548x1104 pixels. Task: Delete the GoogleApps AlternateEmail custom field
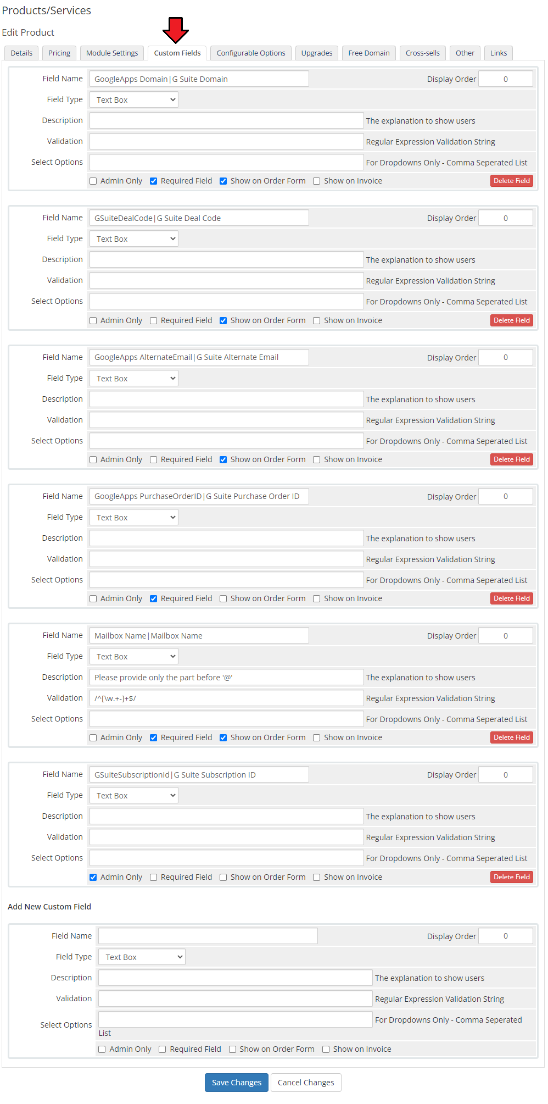pos(512,459)
